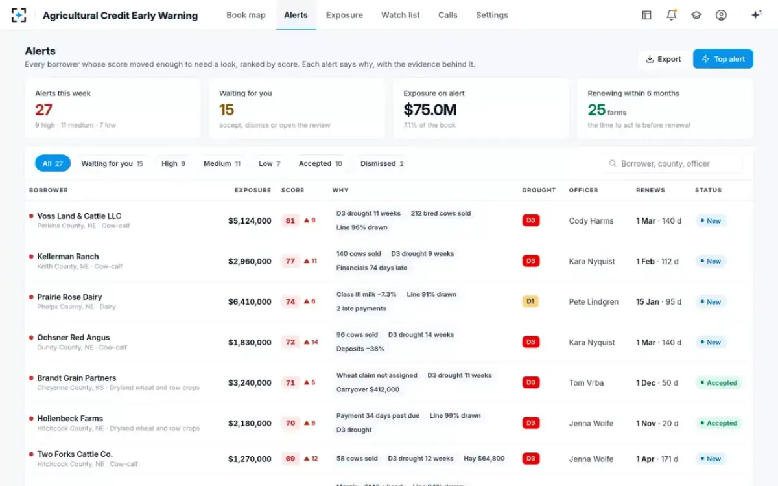Filter alerts by High severity
Viewport: 778px width, 486px height.
[173, 163]
